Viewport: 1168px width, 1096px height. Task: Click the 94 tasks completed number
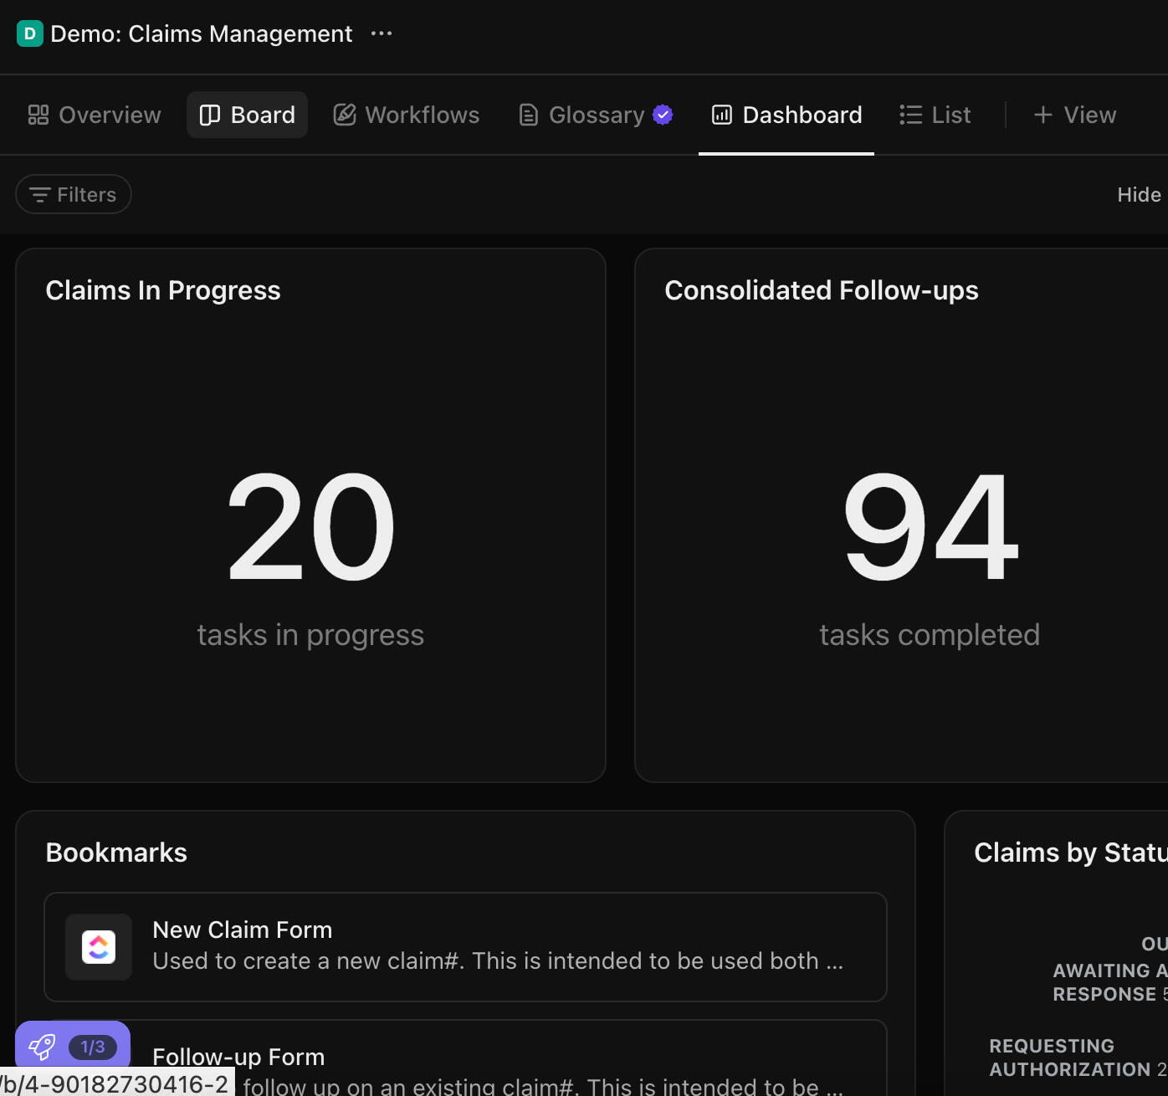tap(930, 527)
